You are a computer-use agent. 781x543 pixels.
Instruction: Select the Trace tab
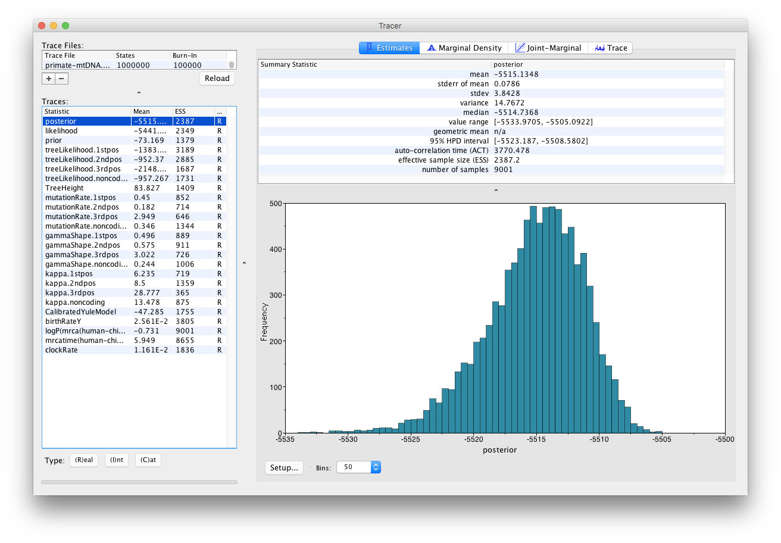click(610, 48)
